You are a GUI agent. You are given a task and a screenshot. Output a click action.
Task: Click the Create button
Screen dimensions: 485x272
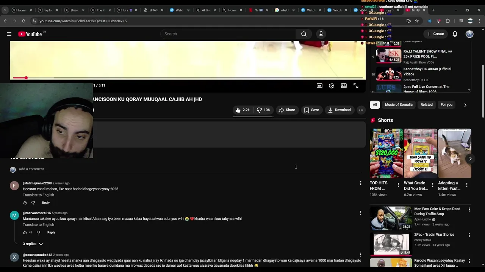435,34
